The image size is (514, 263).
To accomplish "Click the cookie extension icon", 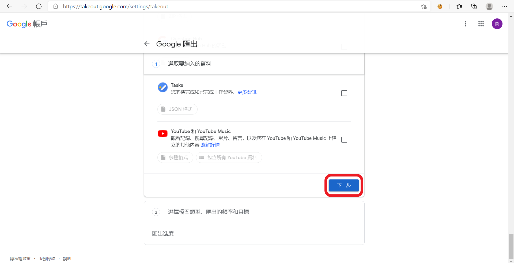I will [x=440, y=6].
